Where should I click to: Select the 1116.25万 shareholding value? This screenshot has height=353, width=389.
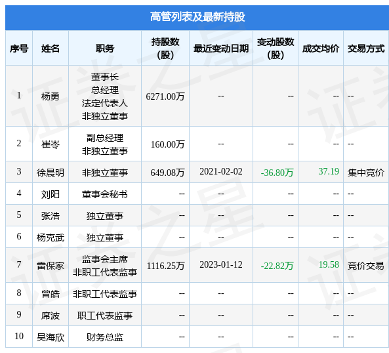[x=166, y=266]
